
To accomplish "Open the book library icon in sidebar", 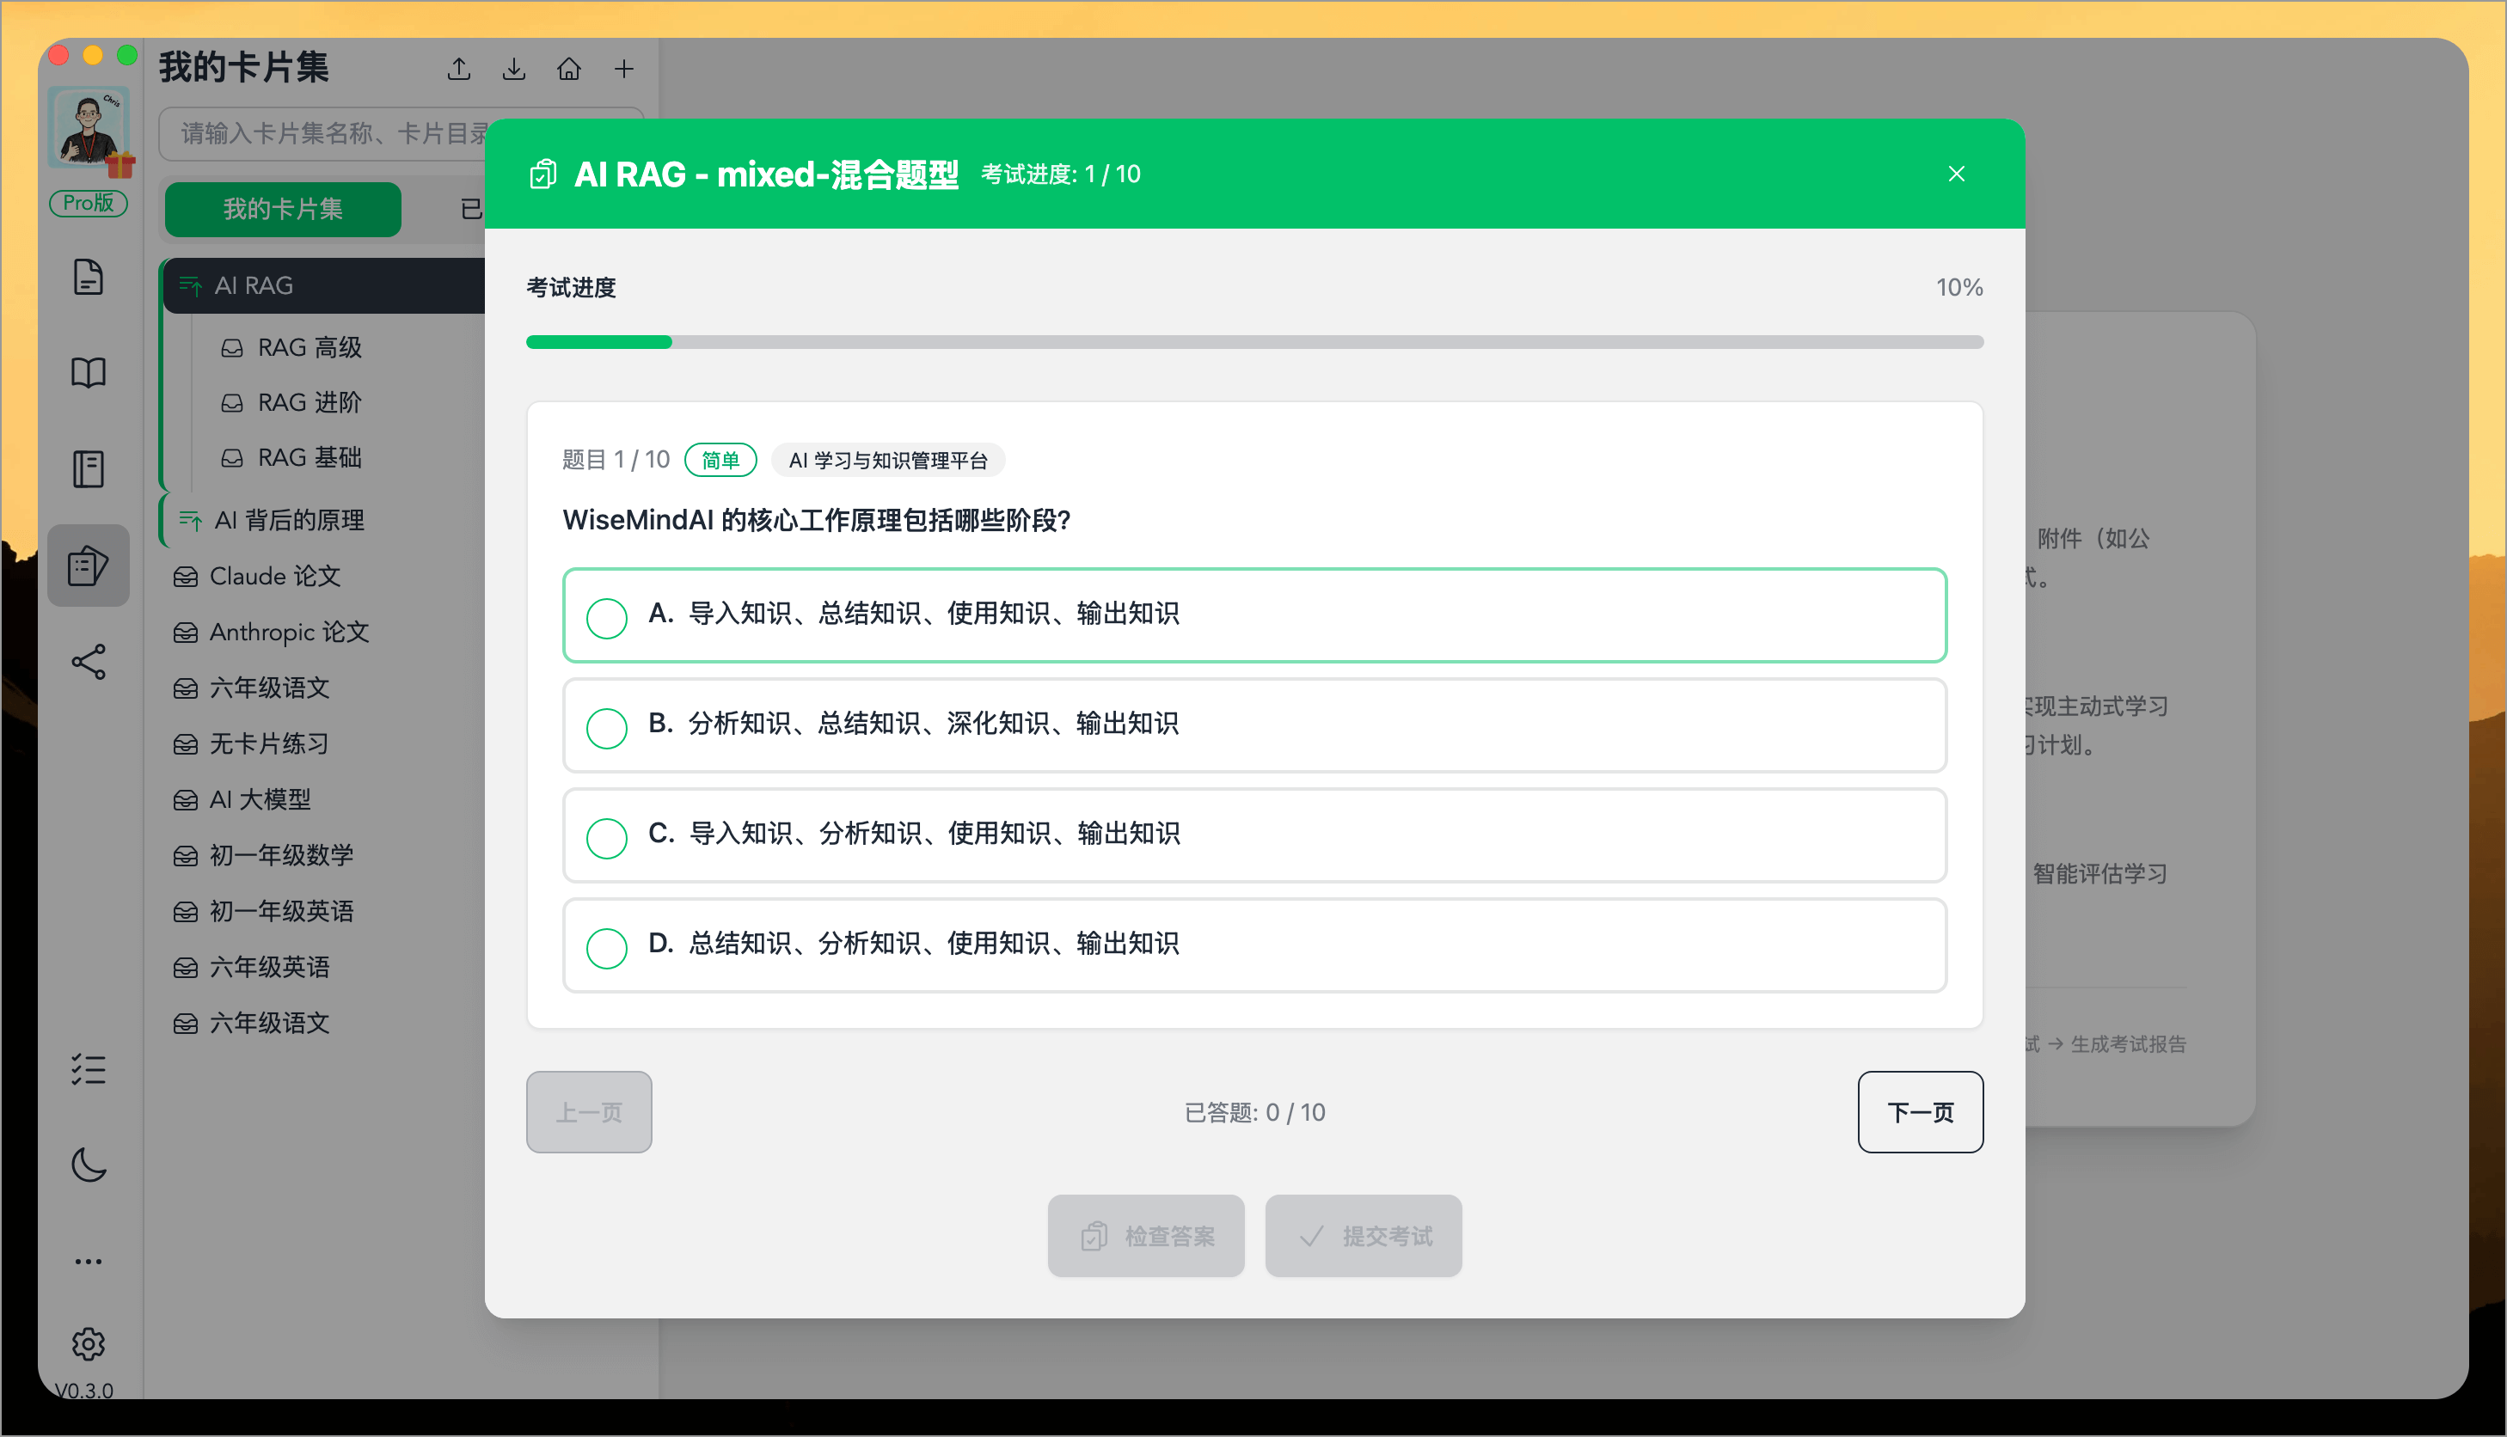I will (88, 372).
